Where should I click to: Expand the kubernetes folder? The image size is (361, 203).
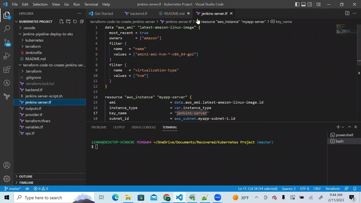coord(50,40)
